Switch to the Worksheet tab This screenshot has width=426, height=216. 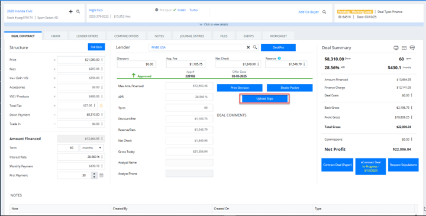click(x=278, y=36)
